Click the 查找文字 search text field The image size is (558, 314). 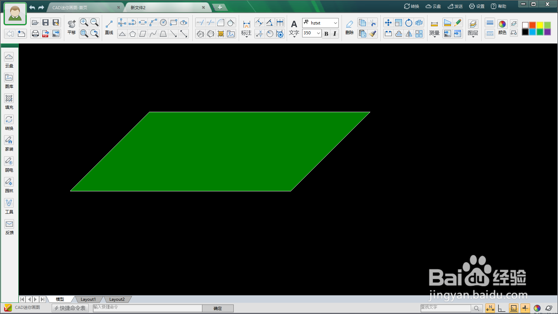[x=446, y=308]
